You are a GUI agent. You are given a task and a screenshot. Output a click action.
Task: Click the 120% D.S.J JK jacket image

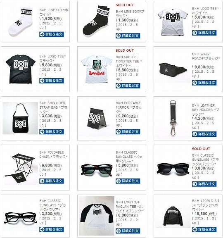coord(173,216)
